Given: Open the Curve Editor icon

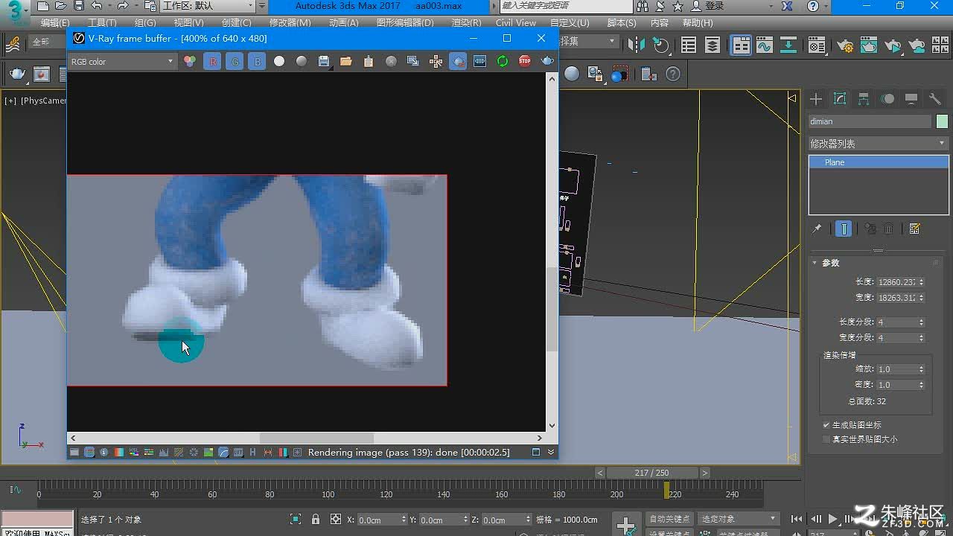Looking at the screenshot, I should [x=765, y=45].
